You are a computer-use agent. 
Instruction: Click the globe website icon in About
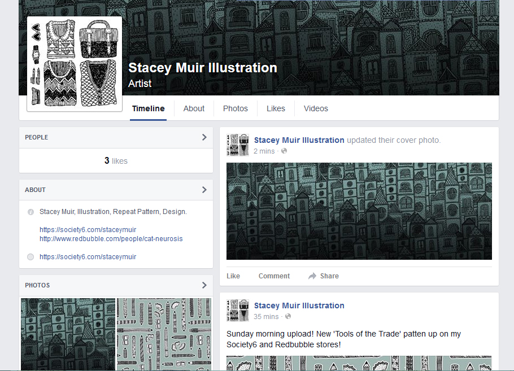pos(31,257)
